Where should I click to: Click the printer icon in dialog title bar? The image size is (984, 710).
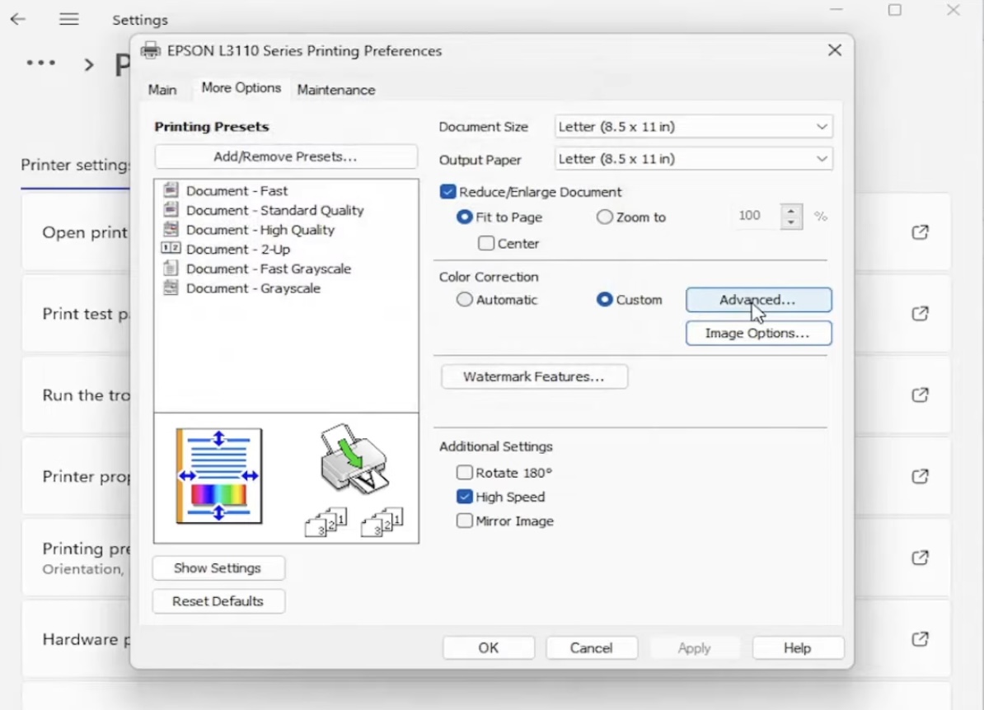click(151, 50)
